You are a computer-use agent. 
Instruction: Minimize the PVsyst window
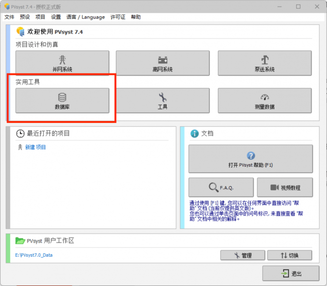point(280,7)
